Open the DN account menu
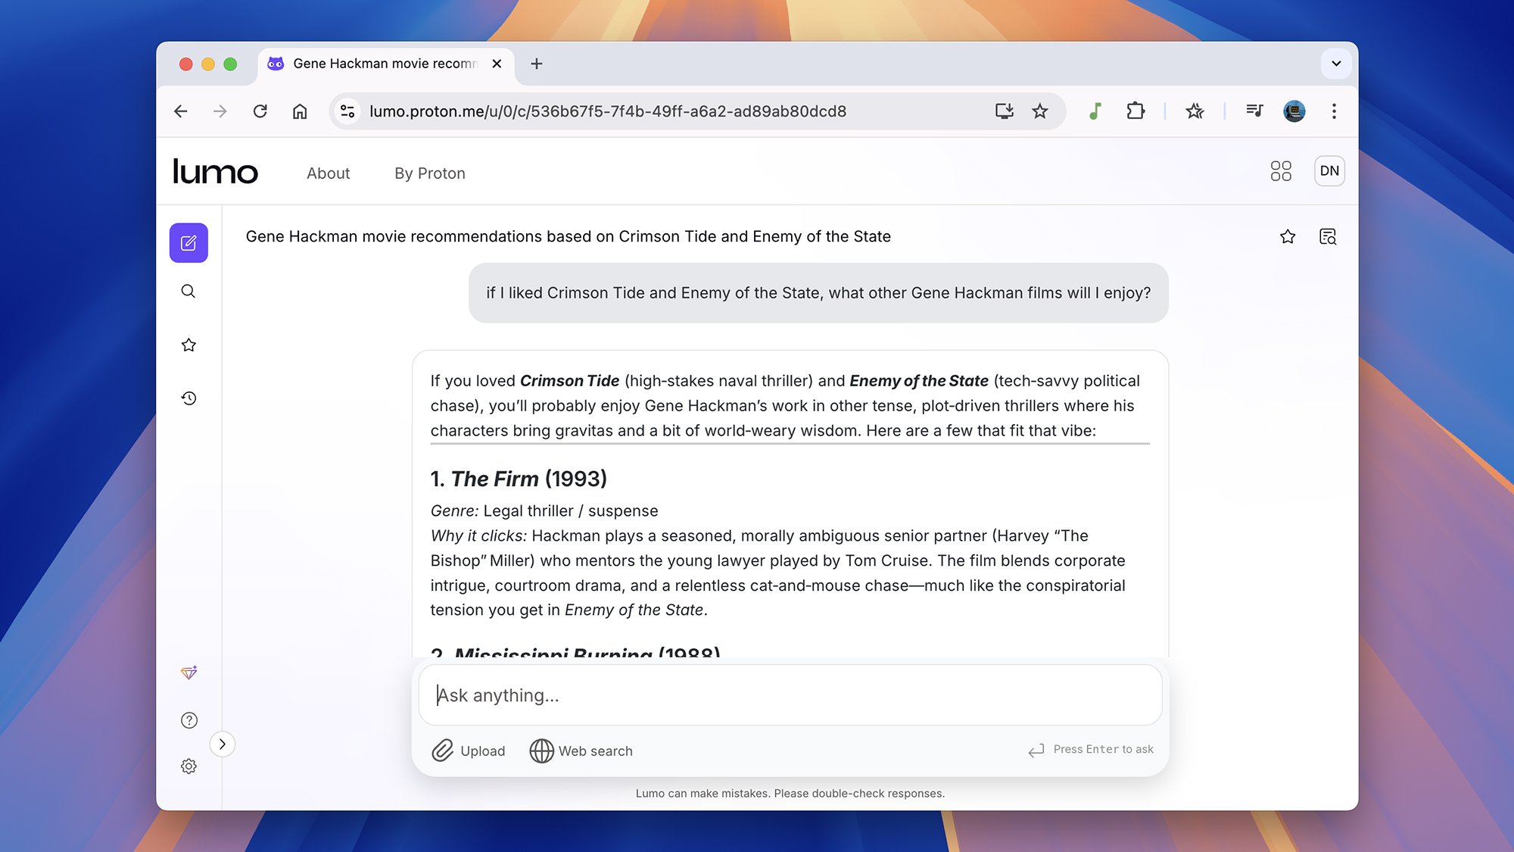 pos(1329,171)
